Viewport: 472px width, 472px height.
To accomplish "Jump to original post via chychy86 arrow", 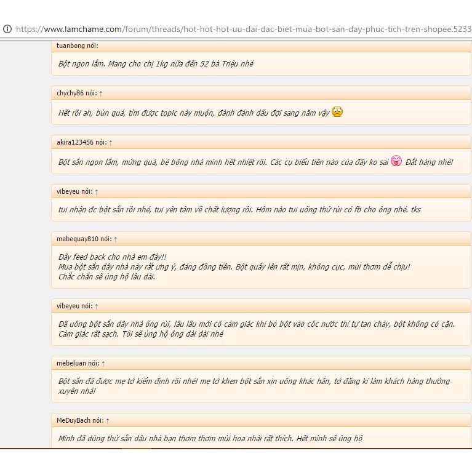I will pos(101,93).
